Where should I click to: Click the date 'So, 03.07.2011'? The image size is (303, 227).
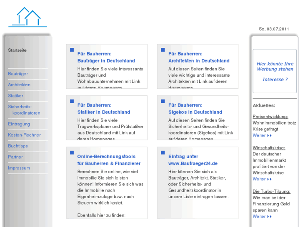pyautogui.click(x=274, y=29)
